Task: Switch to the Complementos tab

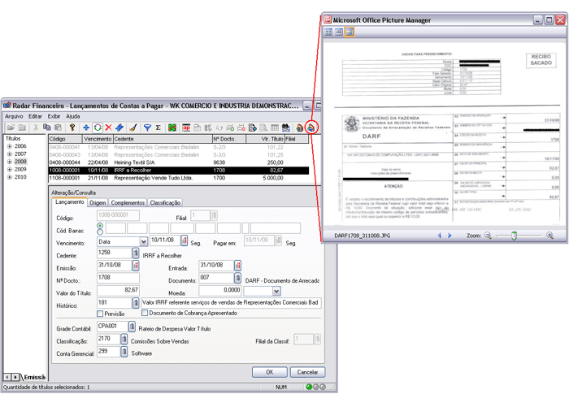Action: click(x=128, y=202)
